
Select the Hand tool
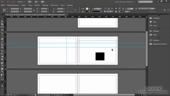[x=2, y=69]
